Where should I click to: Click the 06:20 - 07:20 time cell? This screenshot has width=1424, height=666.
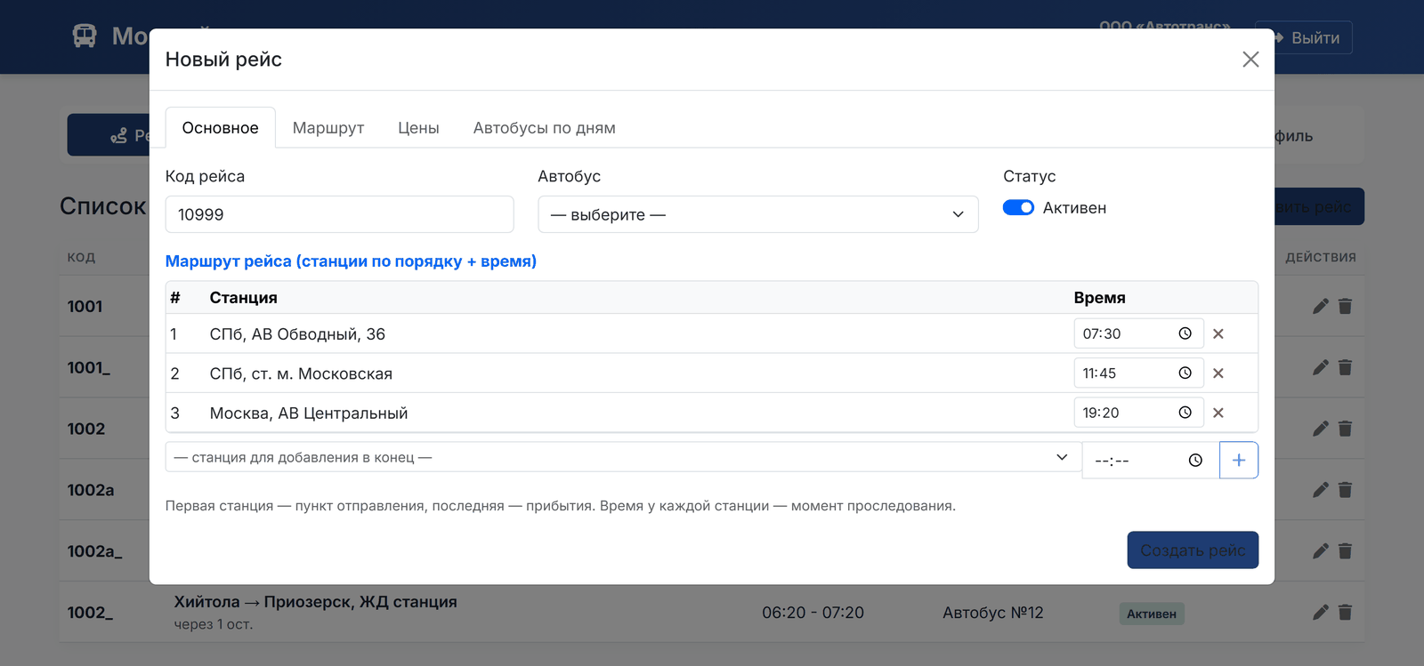tap(813, 613)
